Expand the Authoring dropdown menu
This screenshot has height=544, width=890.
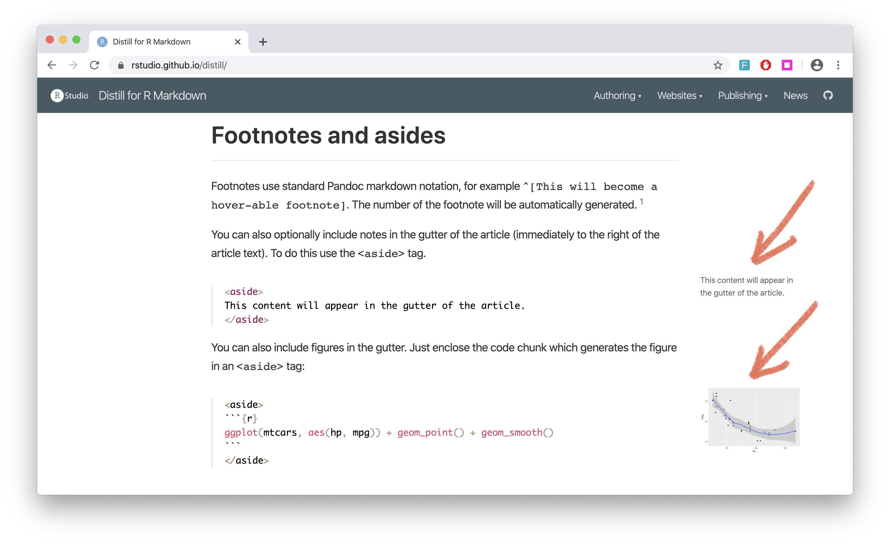point(617,96)
